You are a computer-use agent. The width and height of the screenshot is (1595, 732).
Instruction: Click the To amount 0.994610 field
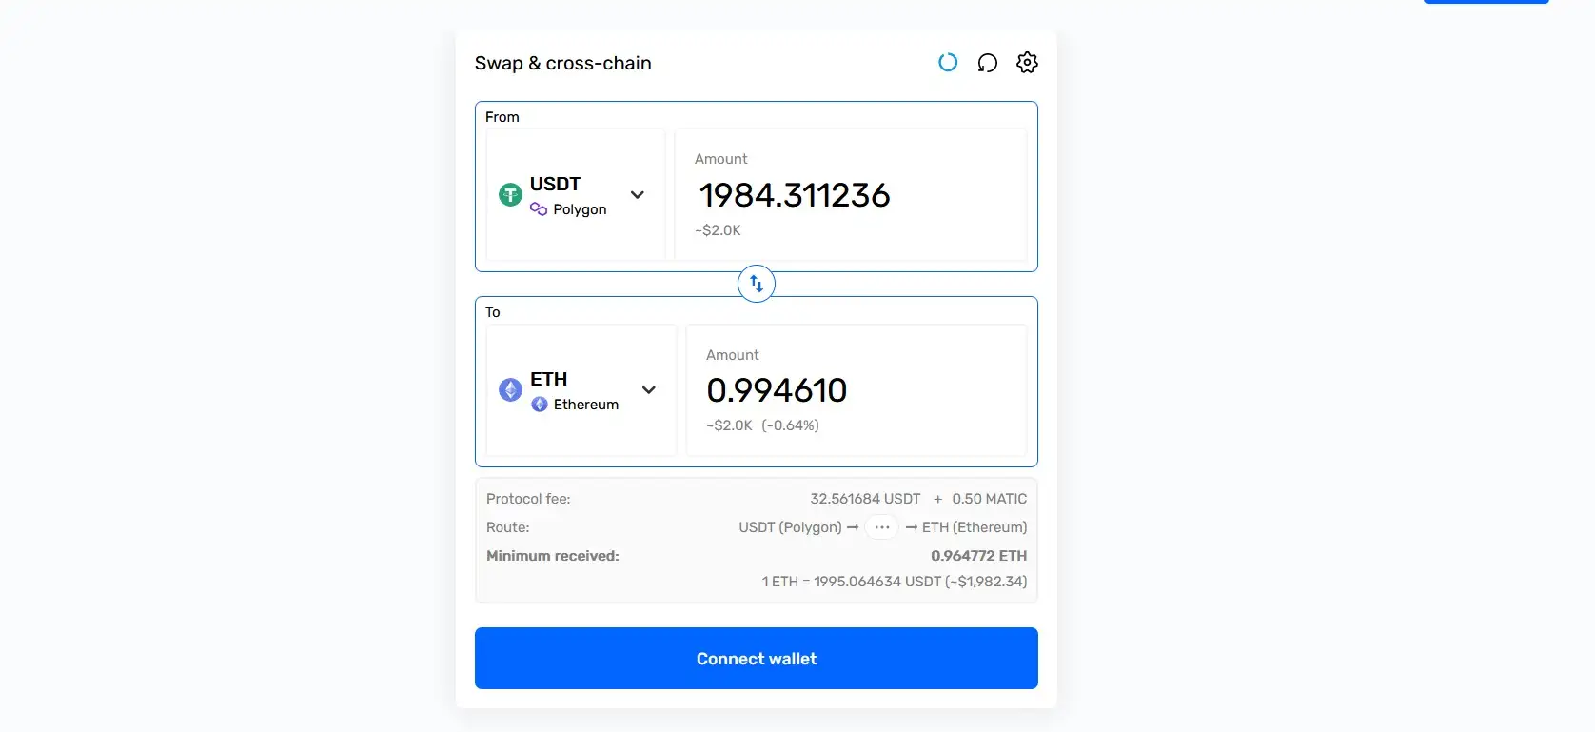tap(777, 390)
